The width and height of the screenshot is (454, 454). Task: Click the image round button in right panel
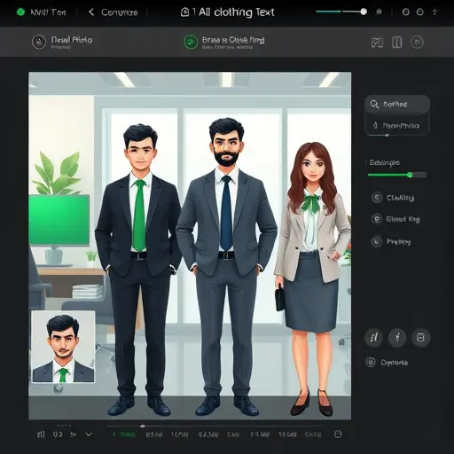pos(420,337)
